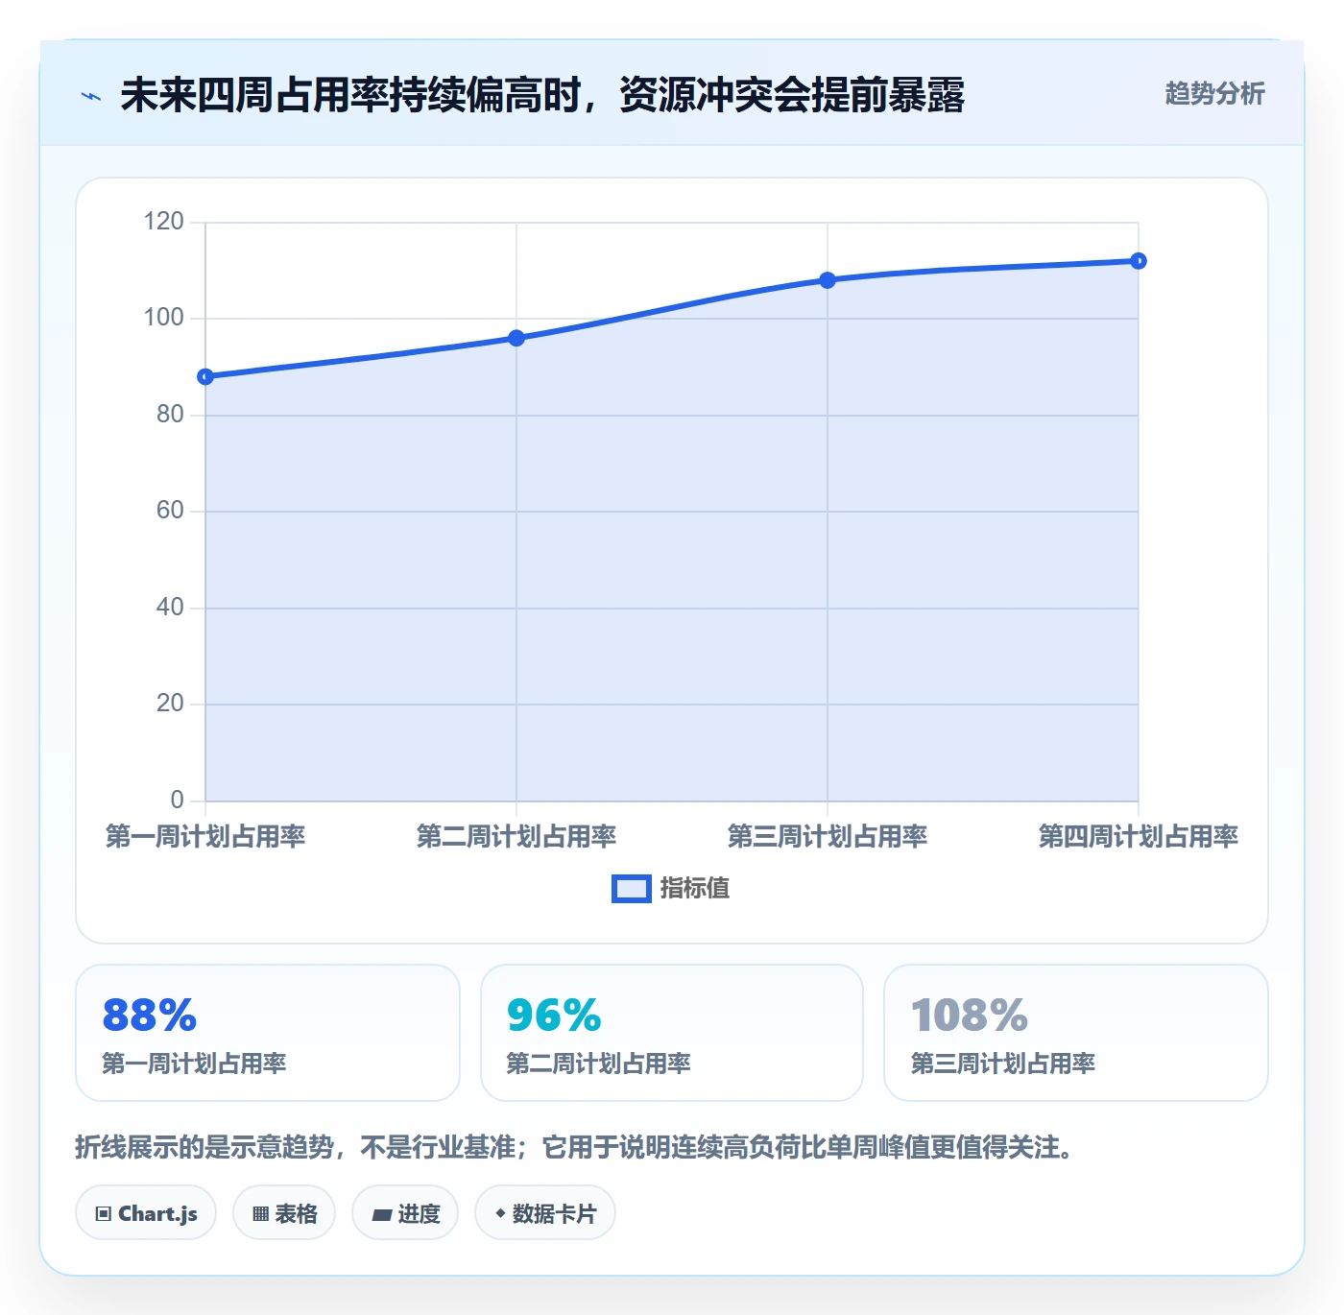Click the y-axis value 40
Image resolution: width=1344 pixels, height=1315 pixels.
[x=170, y=607]
